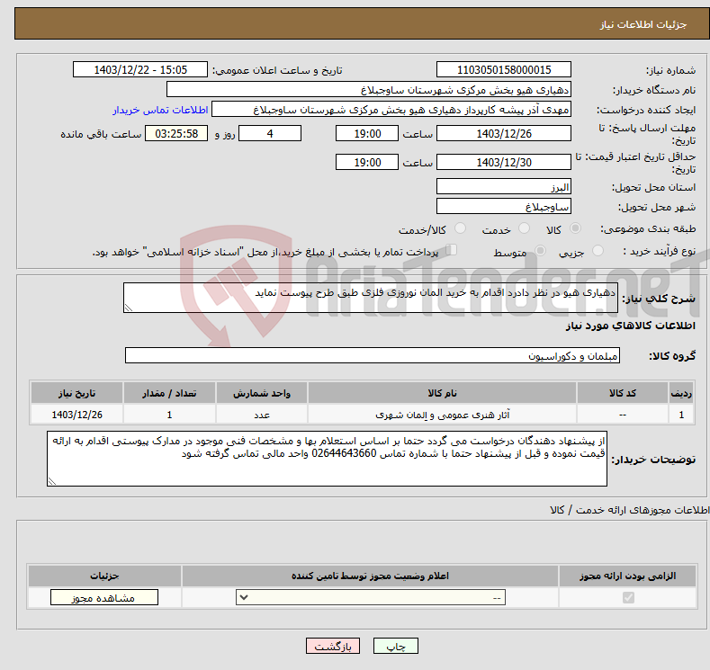Image resolution: width=710 pixels, height=670 pixels.
Task: Click the واحد شمارش column header
Action: 262,393
